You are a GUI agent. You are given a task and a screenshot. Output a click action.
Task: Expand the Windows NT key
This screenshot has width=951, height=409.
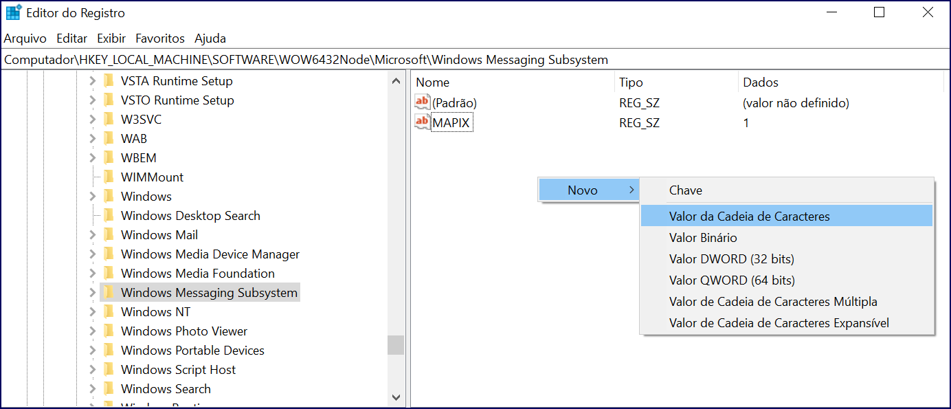coord(93,312)
